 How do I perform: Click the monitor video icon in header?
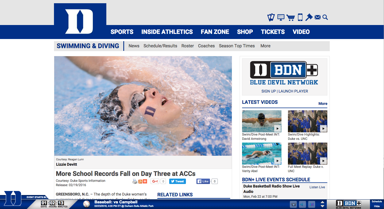click(x=281, y=17)
